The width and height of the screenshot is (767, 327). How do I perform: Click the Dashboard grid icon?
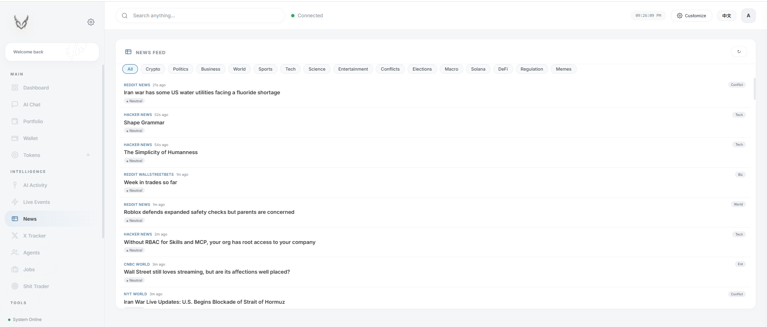[x=15, y=87]
